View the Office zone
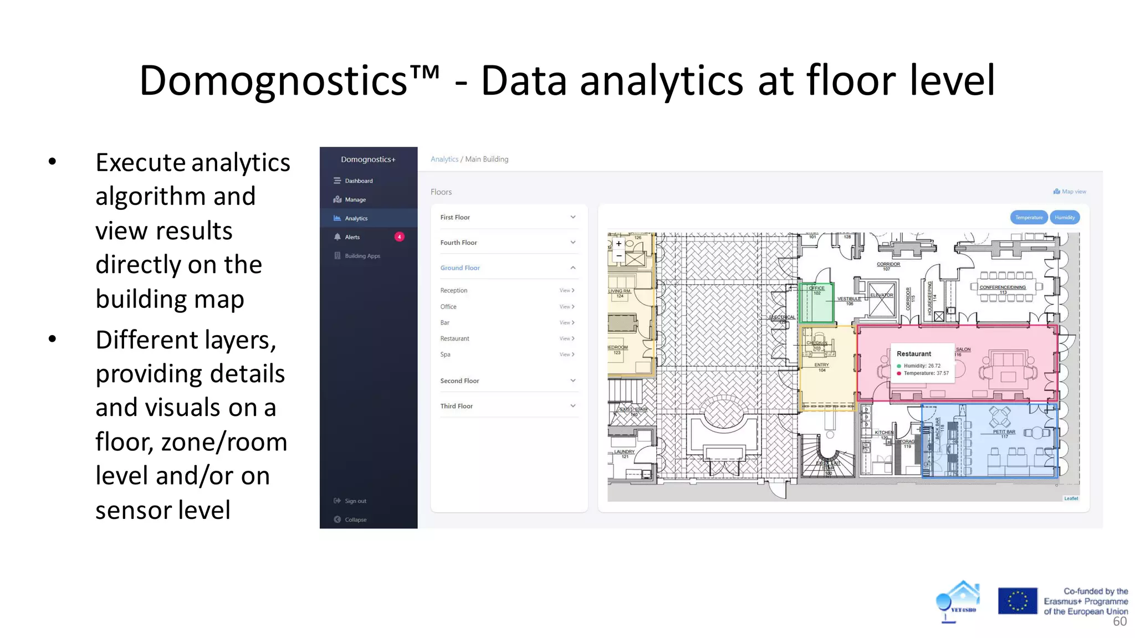 567,306
